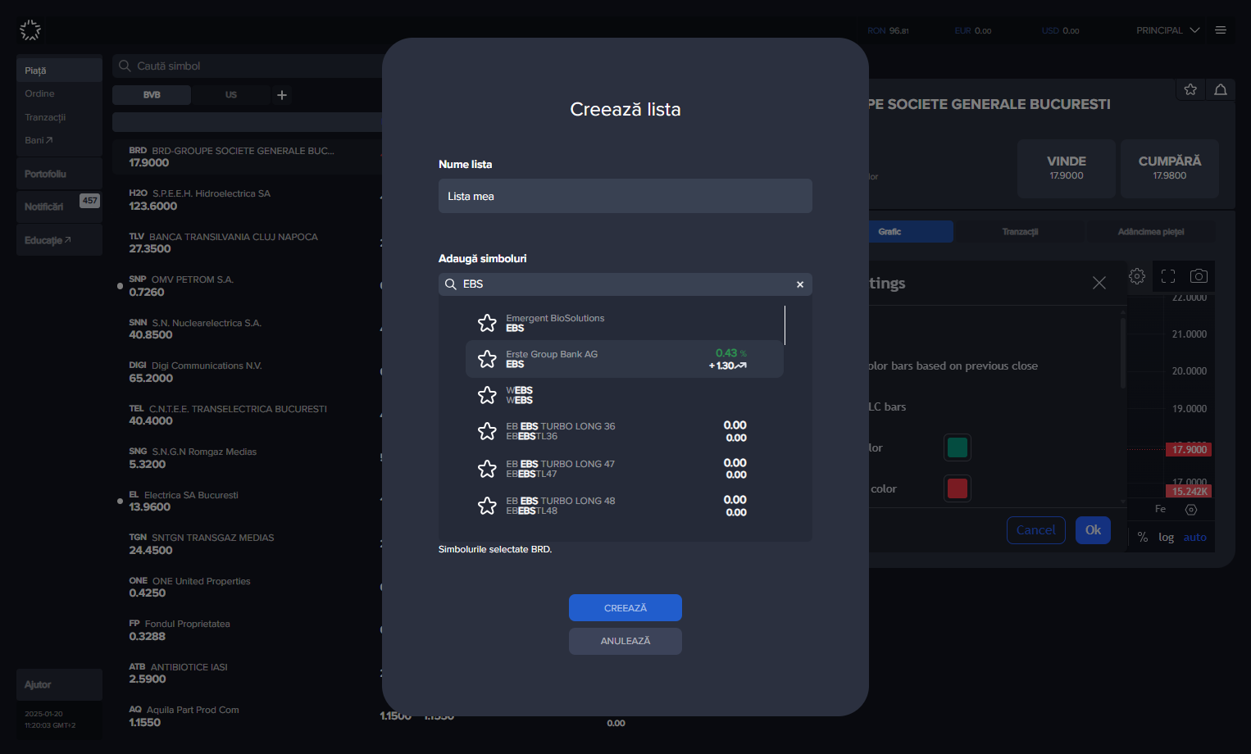1251x754 pixels.
Task: Toggle chart fullscreen mode
Action: pyautogui.click(x=1168, y=276)
